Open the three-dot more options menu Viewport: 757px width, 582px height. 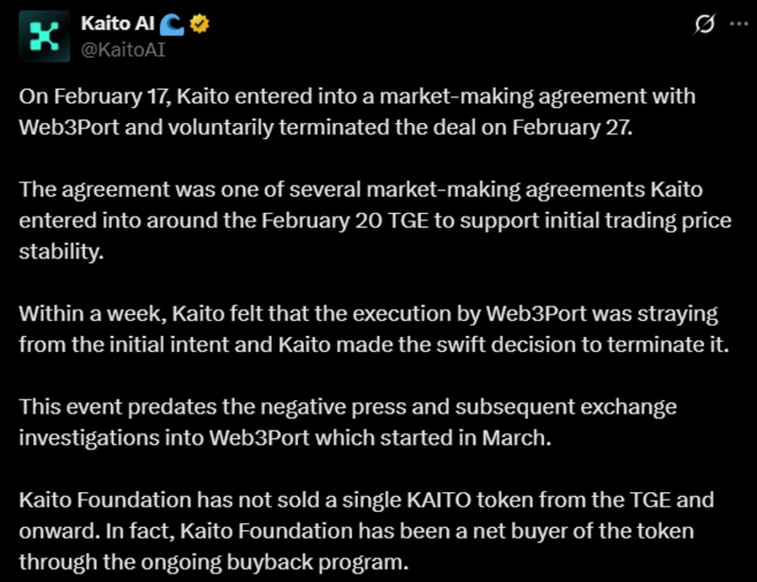pyautogui.click(x=738, y=26)
